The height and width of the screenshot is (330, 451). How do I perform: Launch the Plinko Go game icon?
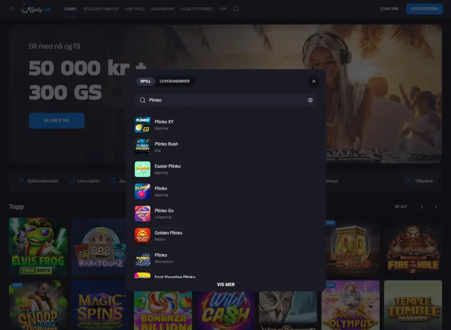(x=142, y=213)
